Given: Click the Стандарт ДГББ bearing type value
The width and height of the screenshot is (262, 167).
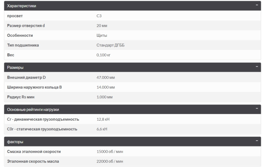Looking at the screenshot, I should coord(110,45).
